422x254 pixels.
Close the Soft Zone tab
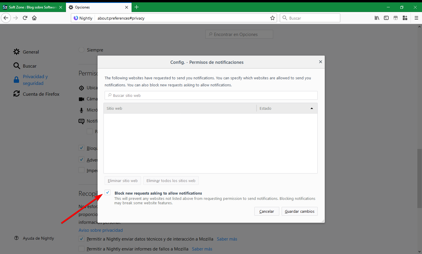point(61,7)
